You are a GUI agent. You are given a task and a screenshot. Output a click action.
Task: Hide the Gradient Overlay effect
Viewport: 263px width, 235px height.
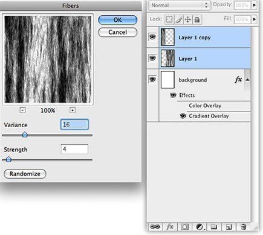pos(183,116)
